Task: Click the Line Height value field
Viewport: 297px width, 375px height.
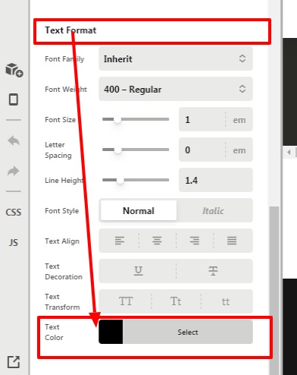Action: 216,180
